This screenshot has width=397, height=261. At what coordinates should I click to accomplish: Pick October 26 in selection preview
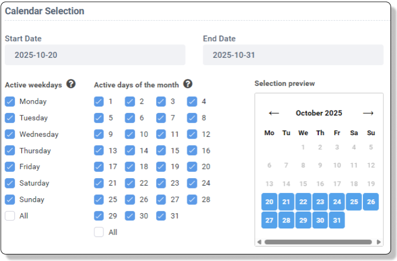[x=371, y=202]
